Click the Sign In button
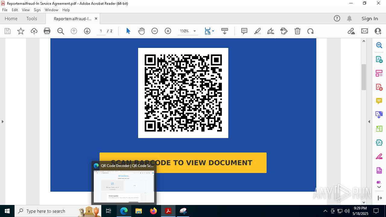This screenshot has width=386, height=217. tap(370, 18)
